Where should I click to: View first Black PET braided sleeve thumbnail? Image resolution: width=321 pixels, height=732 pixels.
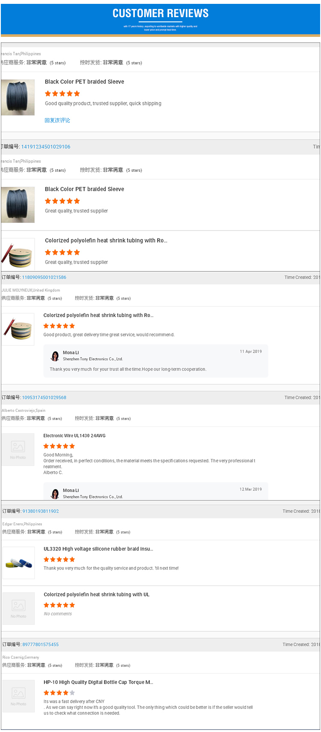(x=18, y=97)
